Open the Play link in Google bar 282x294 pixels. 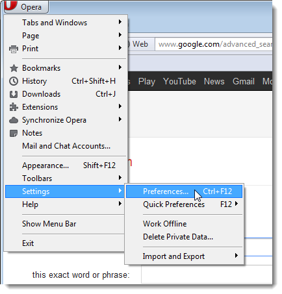tap(147, 82)
